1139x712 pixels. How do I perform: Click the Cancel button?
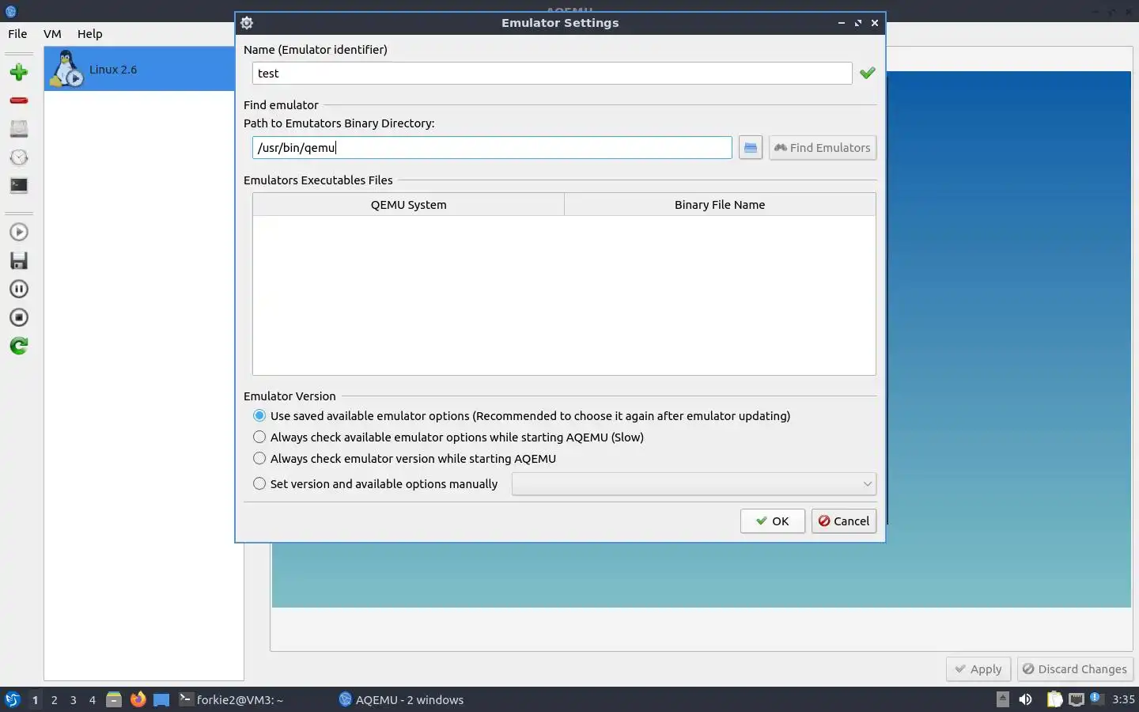click(844, 521)
